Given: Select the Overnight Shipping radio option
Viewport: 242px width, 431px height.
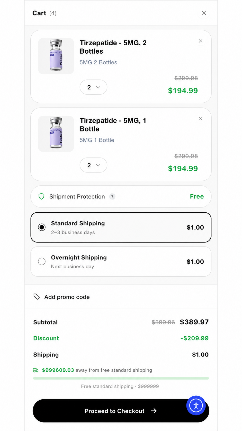Looking at the screenshot, I should (42, 261).
